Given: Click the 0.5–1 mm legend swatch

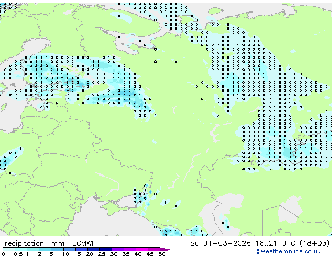Looking at the screenshot, I should click(x=21, y=249).
